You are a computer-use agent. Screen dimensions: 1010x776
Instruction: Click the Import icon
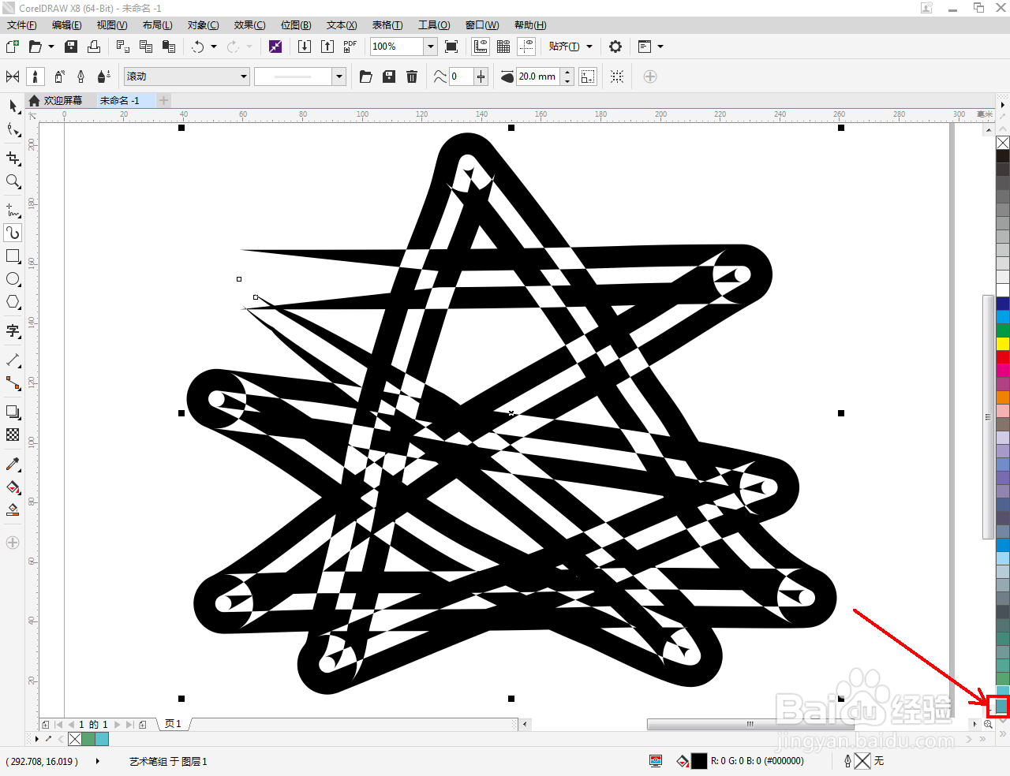coord(305,47)
